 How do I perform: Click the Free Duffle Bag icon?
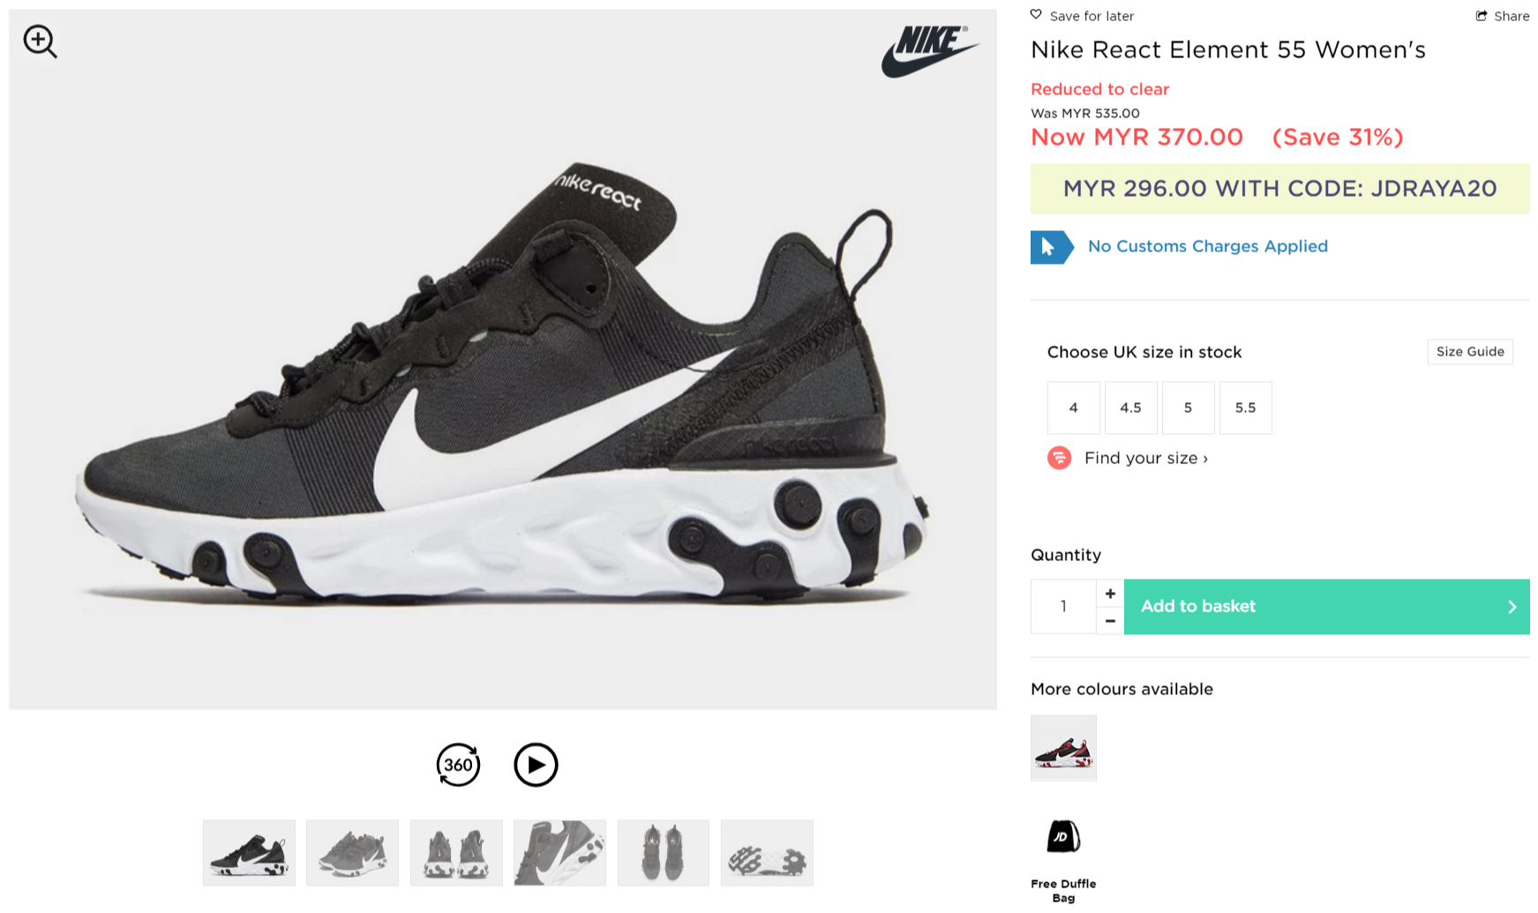pos(1063,836)
